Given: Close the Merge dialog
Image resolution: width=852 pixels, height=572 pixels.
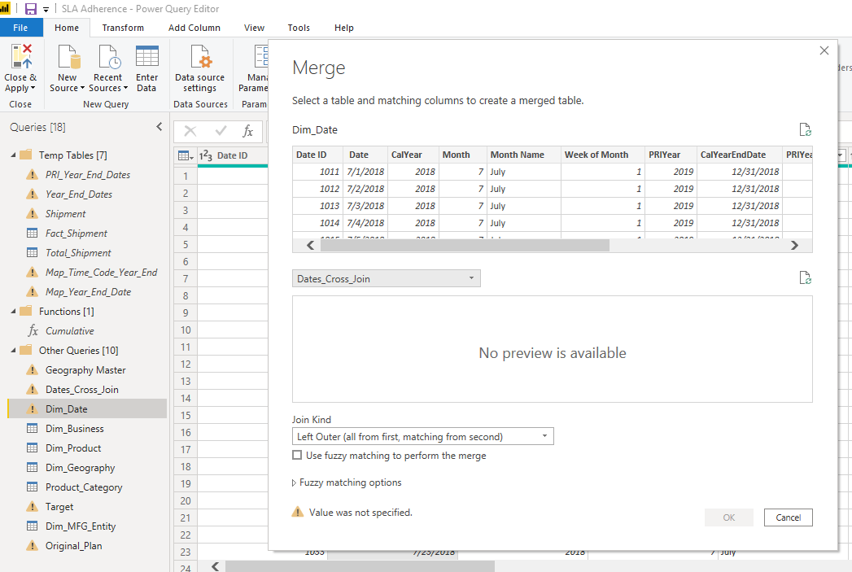Looking at the screenshot, I should pos(824,50).
